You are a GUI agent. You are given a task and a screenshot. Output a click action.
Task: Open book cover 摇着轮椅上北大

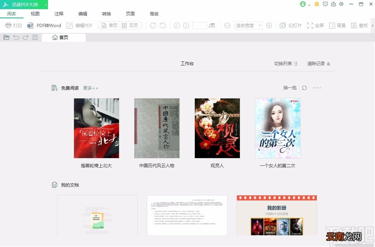[96, 128]
